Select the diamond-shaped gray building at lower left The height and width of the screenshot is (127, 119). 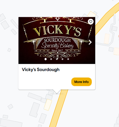10,107
